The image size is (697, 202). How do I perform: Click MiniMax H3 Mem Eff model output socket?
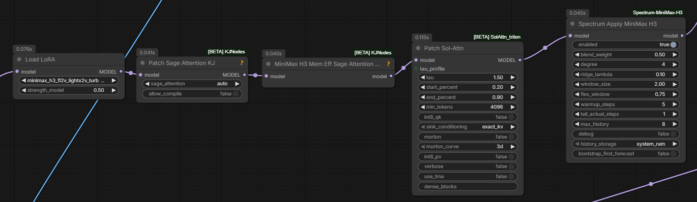pos(391,76)
